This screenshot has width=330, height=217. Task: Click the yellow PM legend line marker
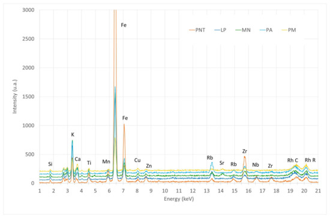(x=284, y=31)
